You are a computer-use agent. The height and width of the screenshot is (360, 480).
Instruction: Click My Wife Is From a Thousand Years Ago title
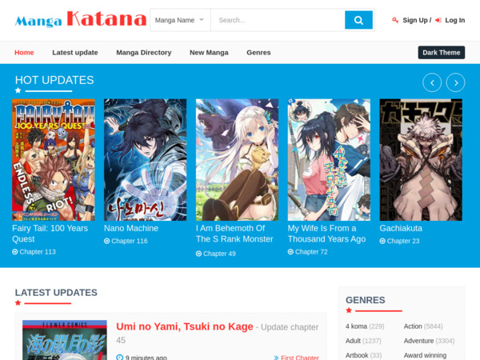[x=326, y=234]
